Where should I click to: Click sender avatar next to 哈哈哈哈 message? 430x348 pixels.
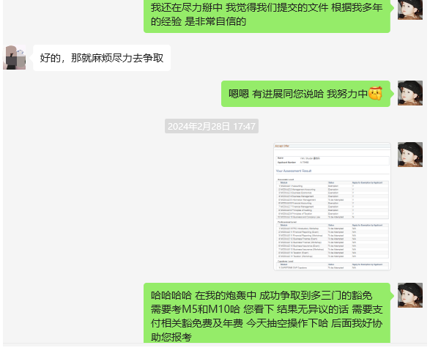410,295
